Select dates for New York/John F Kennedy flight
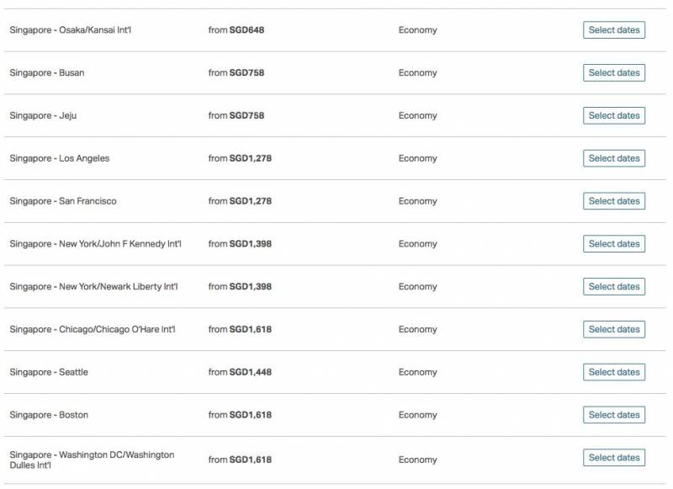 point(614,244)
